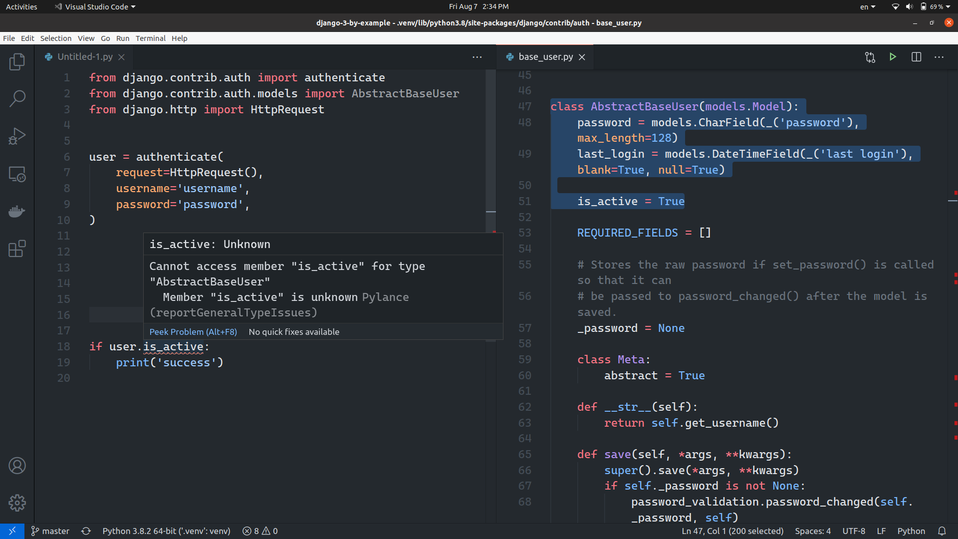958x539 pixels.
Task: Synchronize changes icon in status bar
Action: [x=86, y=531]
